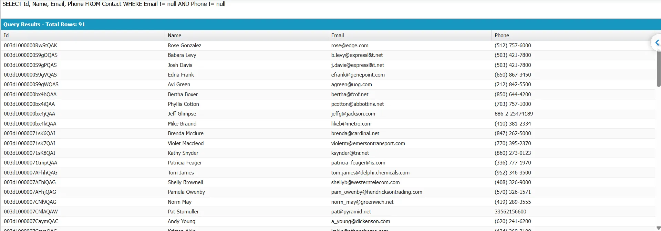
Task: Click the email agreen@uog.com
Action: (351, 84)
